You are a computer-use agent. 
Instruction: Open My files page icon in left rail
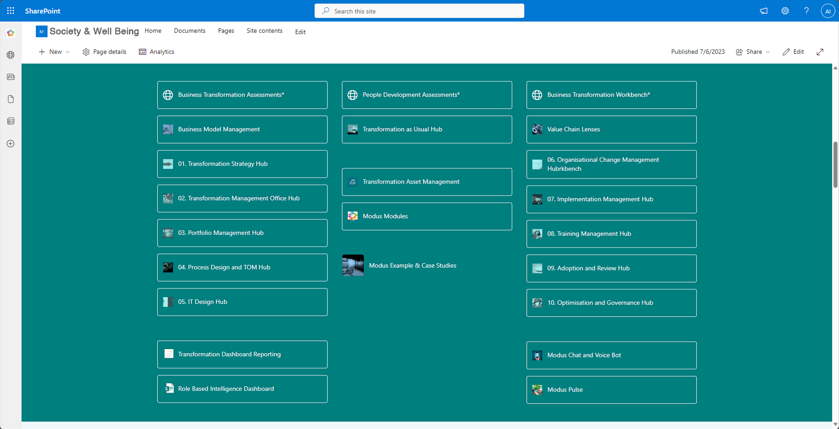tap(11, 99)
